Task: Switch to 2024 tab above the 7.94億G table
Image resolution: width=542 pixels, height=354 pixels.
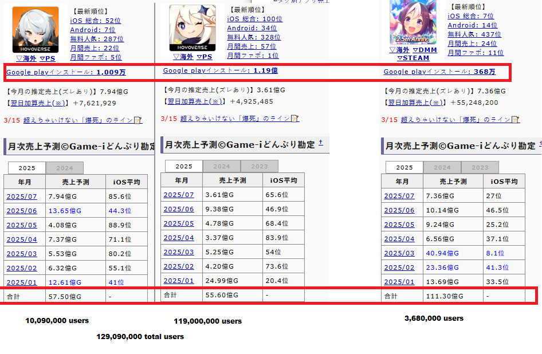Action: click(65, 168)
